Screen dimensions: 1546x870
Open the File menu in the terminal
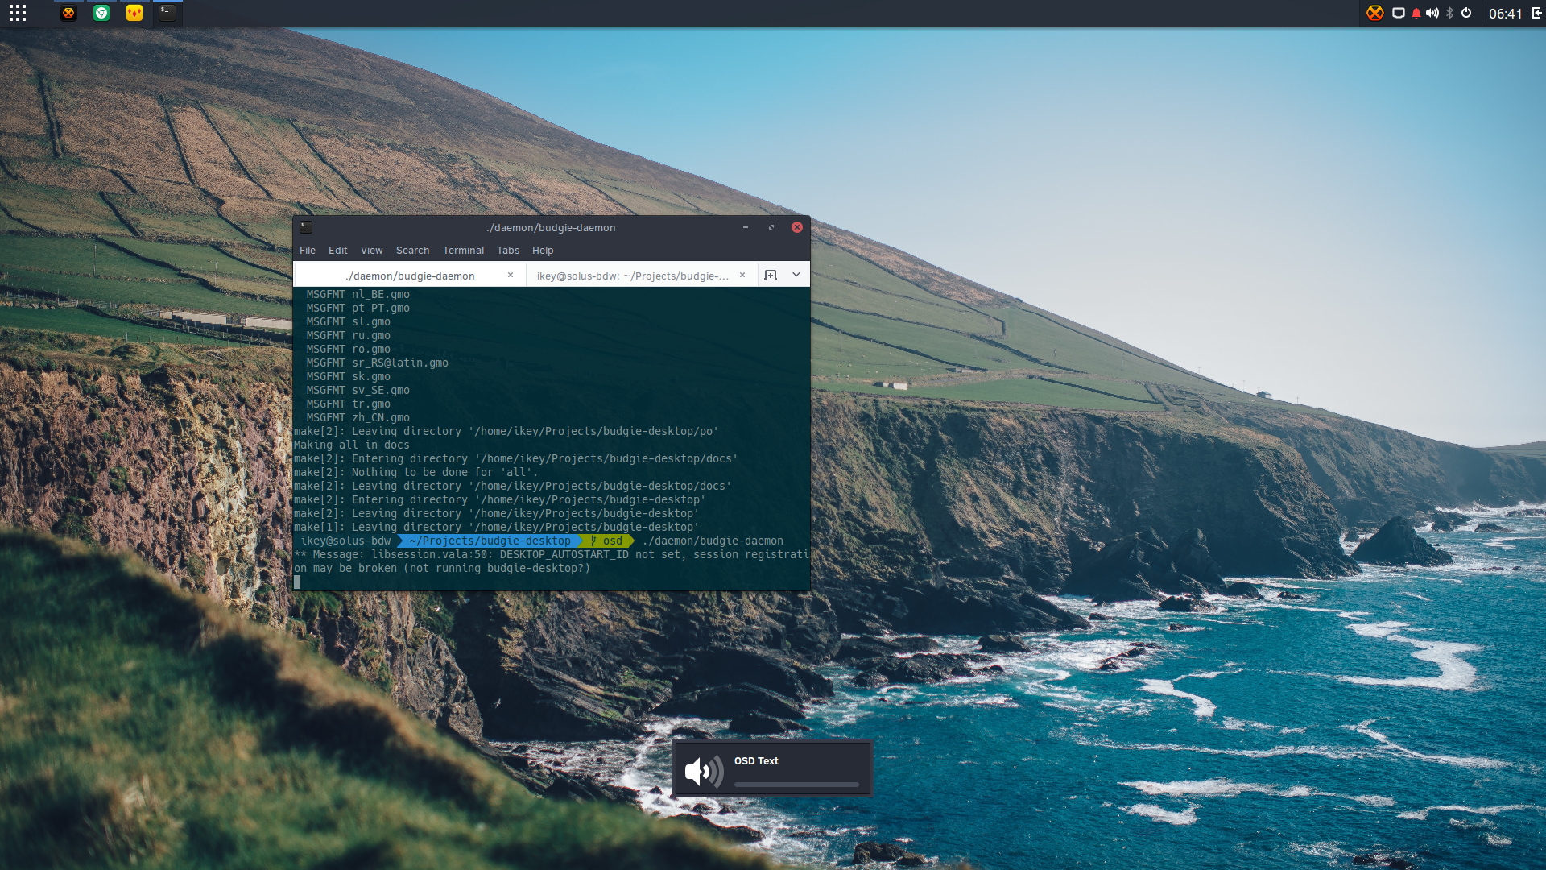pyautogui.click(x=308, y=251)
